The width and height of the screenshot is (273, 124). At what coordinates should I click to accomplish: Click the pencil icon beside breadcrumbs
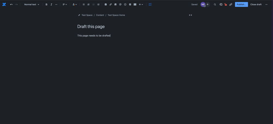(x=79, y=15)
